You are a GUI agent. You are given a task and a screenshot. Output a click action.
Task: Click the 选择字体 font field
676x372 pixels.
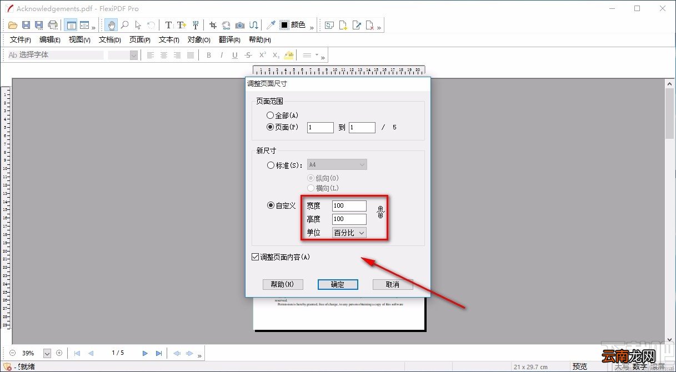[56, 55]
